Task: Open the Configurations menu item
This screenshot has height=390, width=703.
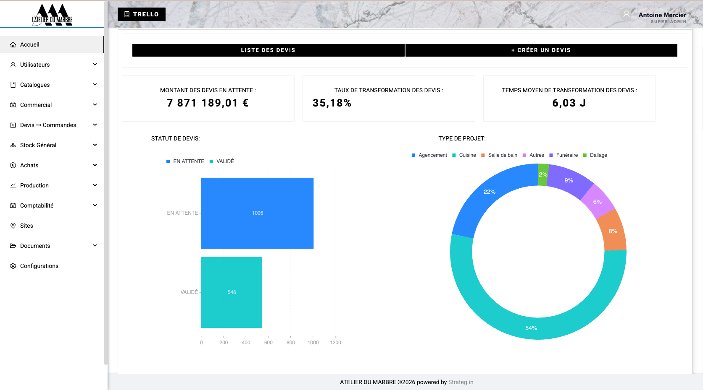Action: (x=52, y=266)
